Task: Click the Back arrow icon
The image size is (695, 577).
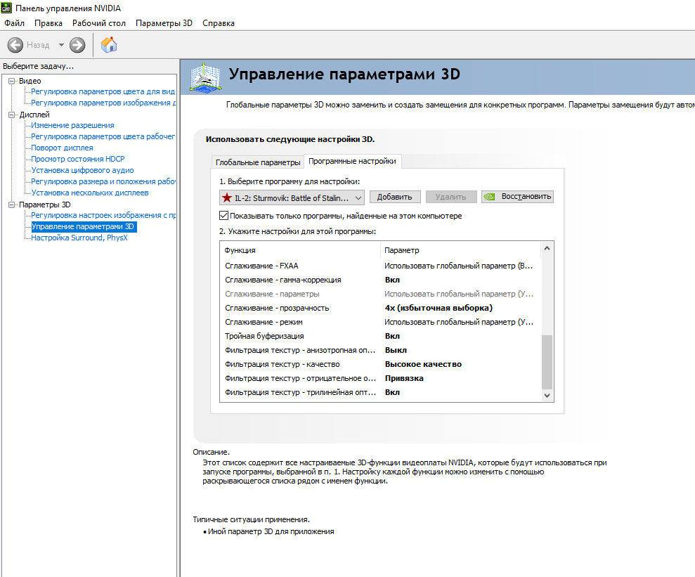Action: (x=15, y=45)
